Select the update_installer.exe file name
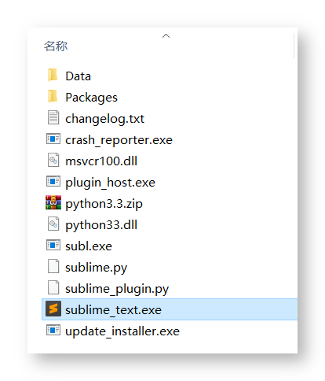 122,331
